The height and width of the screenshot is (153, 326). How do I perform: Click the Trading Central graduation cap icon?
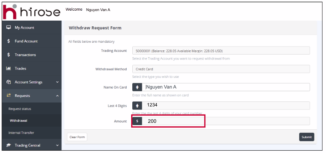pyautogui.click(x=8, y=145)
